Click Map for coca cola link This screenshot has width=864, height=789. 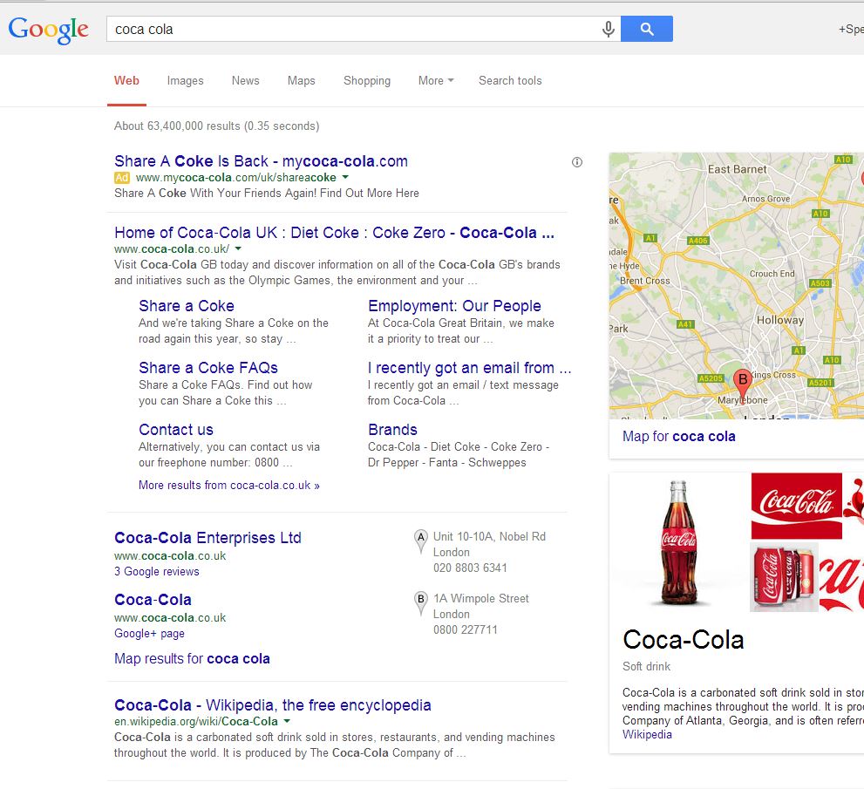pos(679,437)
